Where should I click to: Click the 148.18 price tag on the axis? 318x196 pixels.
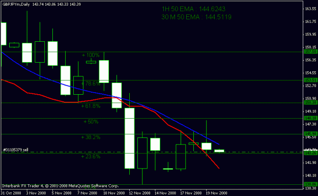[x=310, y=118]
